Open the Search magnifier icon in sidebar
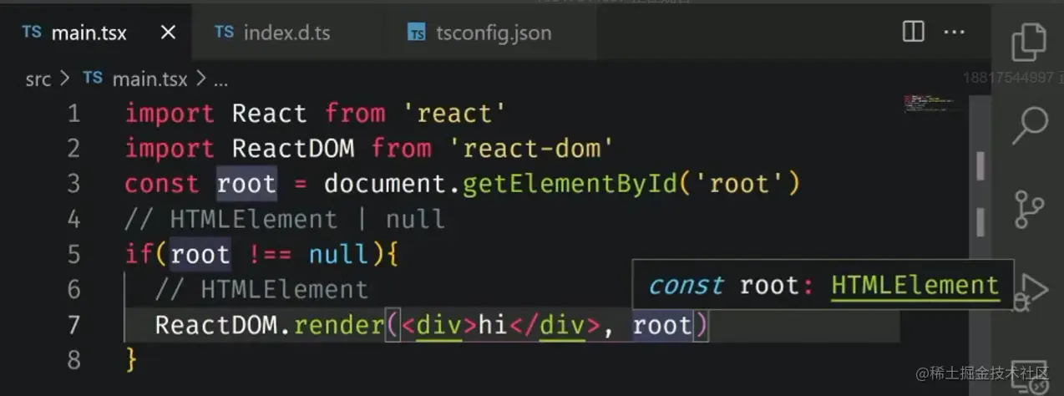 pyautogui.click(x=1030, y=126)
